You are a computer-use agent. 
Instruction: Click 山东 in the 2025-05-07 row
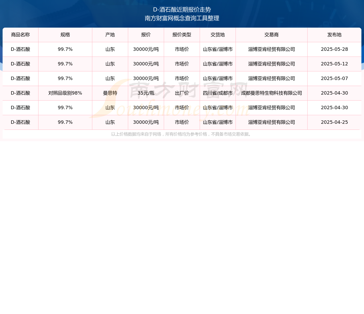[x=110, y=78]
